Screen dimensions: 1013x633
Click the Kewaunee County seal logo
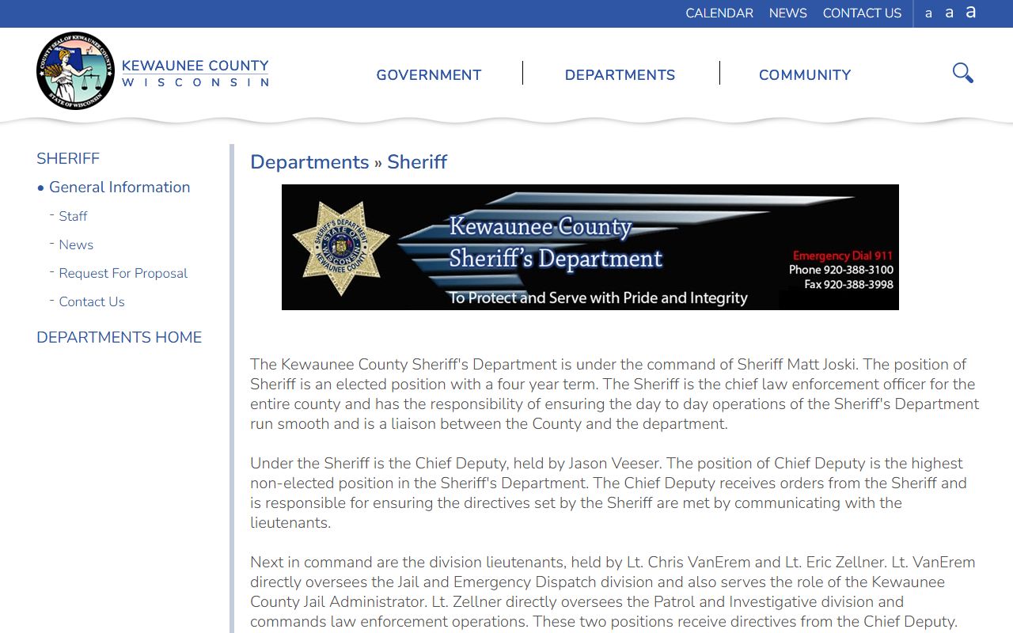[75, 71]
